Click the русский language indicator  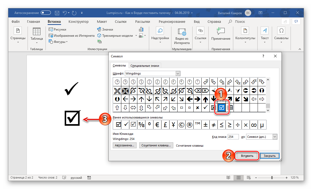pos(76,178)
